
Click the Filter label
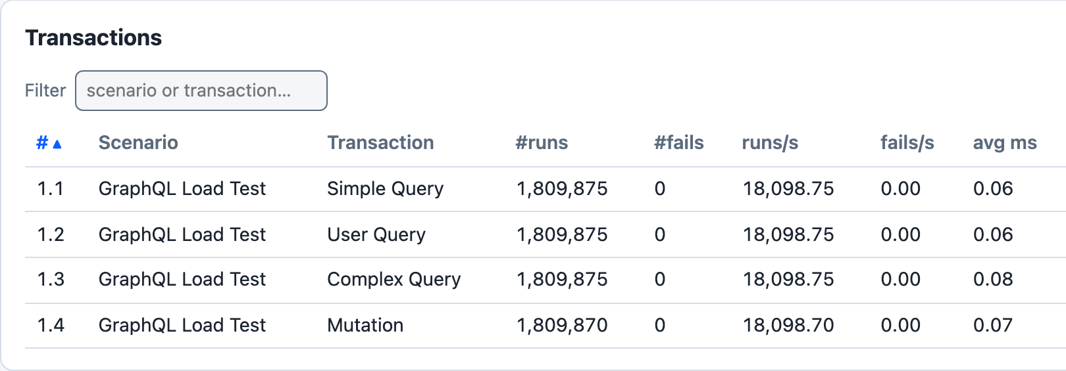click(x=45, y=91)
